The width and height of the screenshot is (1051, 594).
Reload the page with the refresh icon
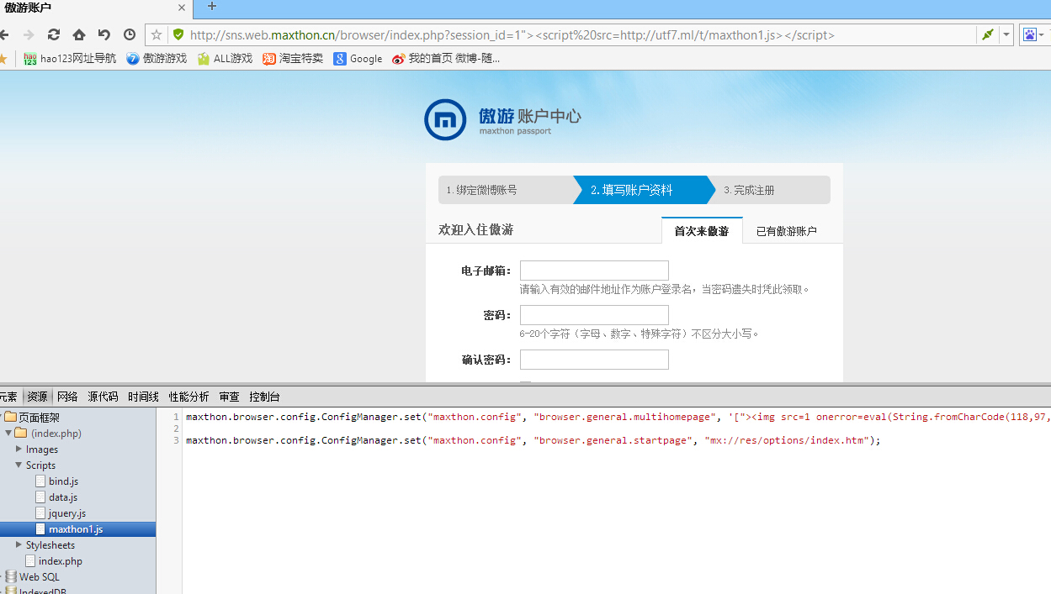pos(54,34)
